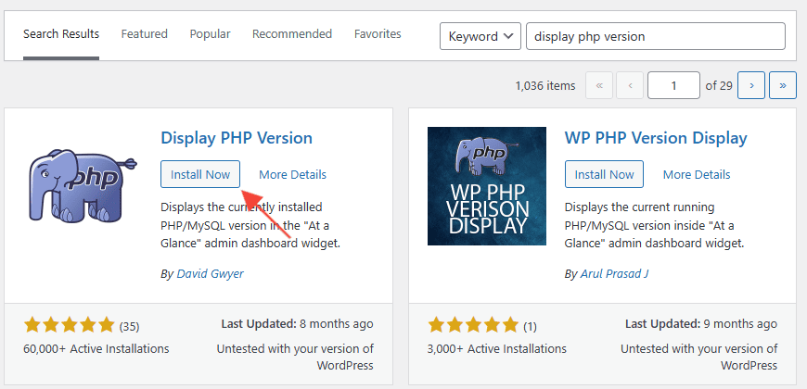Go to first page of results
Screen dimensions: 807x389
click(599, 85)
